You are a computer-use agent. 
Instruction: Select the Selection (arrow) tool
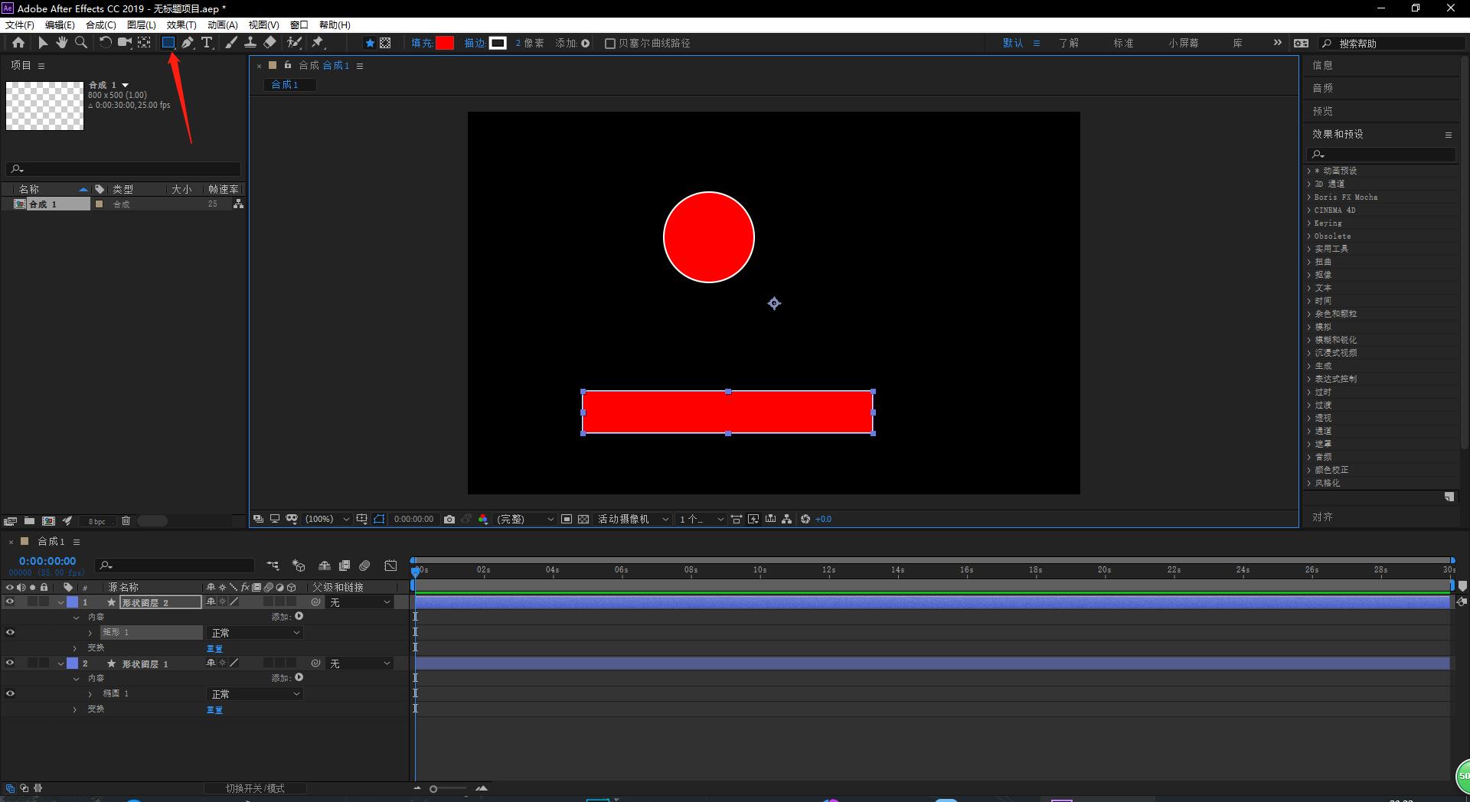(x=43, y=43)
